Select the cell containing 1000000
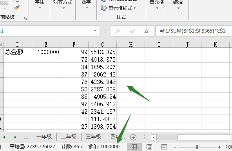The height and width of the screenshot is (151, 232). [46, 52]
